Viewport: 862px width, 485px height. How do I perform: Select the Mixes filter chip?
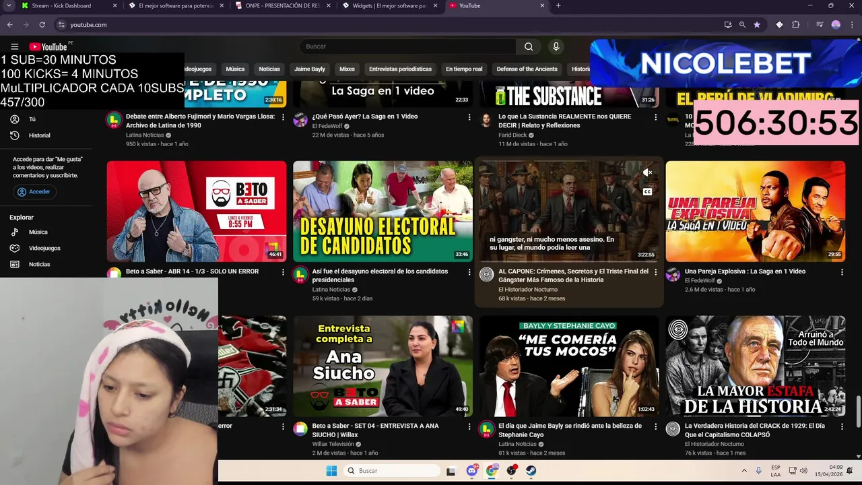[x=347, y=69]
